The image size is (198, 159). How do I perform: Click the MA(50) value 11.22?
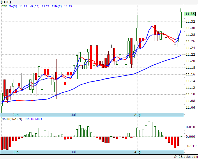(46, 6)
